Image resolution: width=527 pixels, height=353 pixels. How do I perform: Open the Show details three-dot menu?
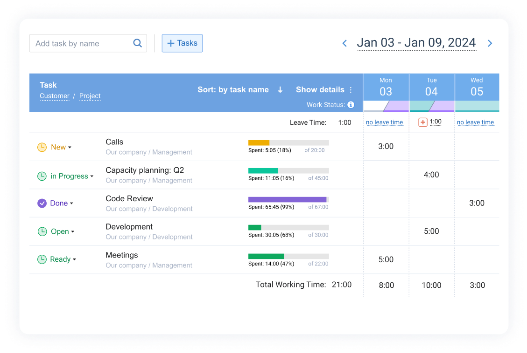click(351, 89)
